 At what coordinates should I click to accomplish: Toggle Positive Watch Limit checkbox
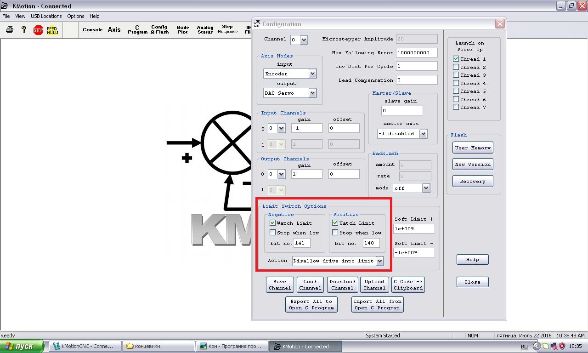click(x=335, y=223)
